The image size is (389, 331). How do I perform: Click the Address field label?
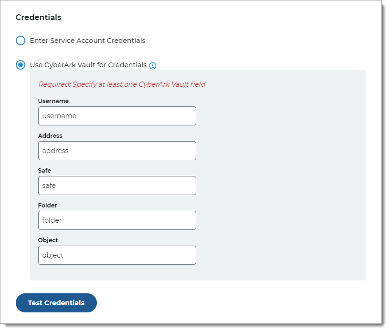click(x=50, y=136)
